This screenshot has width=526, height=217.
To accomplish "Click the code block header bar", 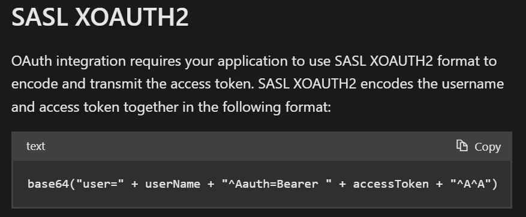I will 262,146.
